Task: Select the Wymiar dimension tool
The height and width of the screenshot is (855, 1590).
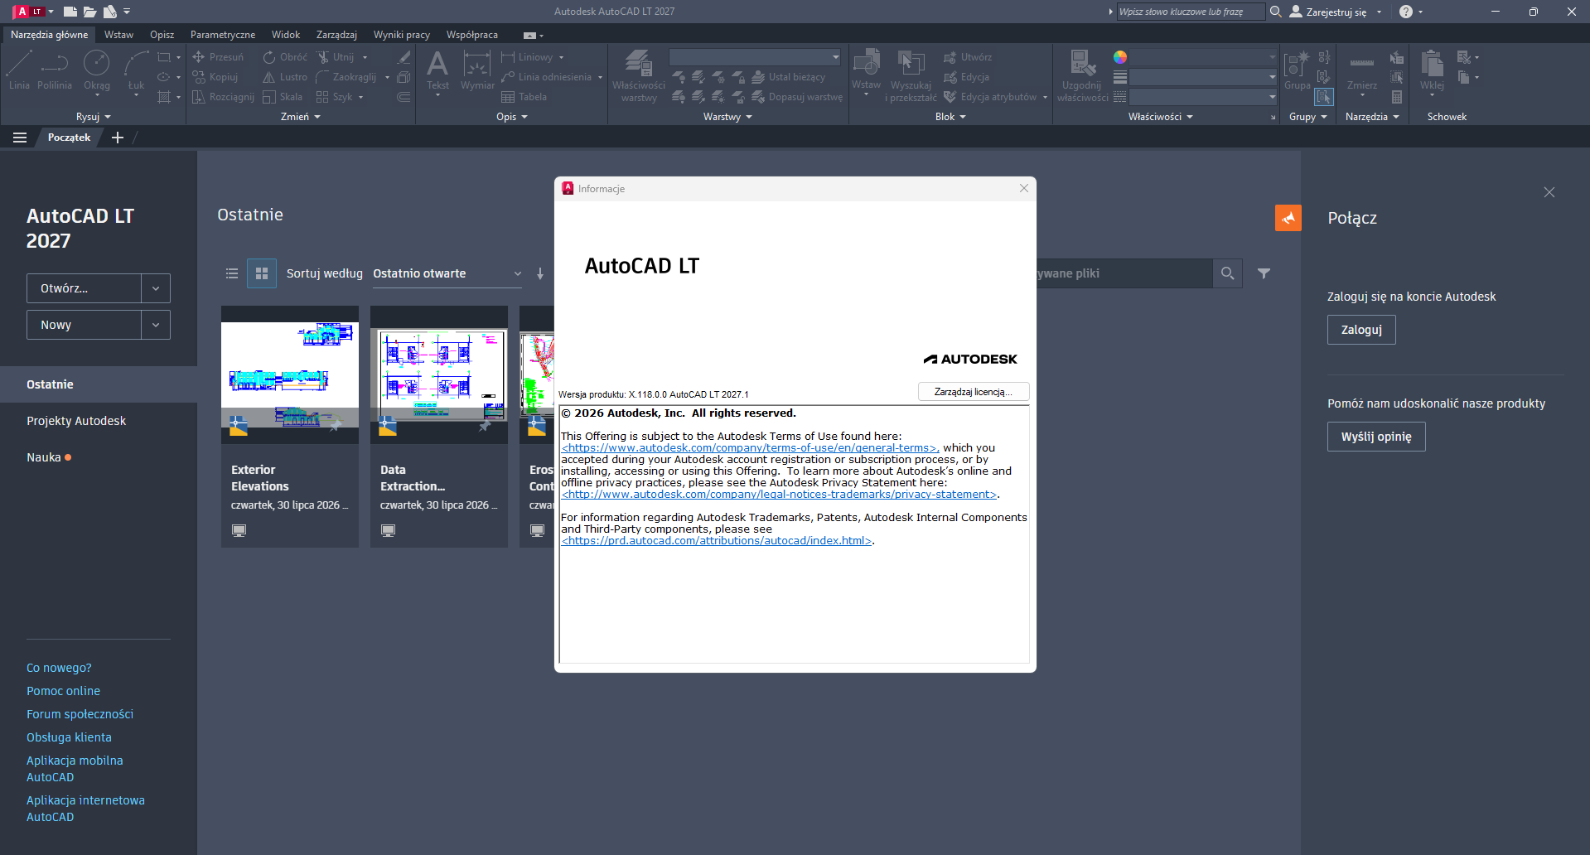Action: coord(477,70)
